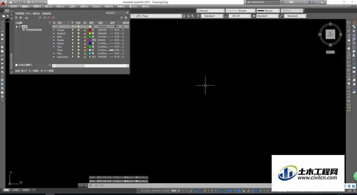Screen dimensions: 357x195
Task: Select the Polygon tool in draw toolbar
Action: (2, 35)
